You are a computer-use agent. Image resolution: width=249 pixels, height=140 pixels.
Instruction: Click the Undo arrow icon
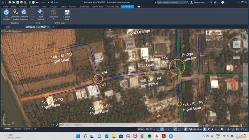point(37,2)
